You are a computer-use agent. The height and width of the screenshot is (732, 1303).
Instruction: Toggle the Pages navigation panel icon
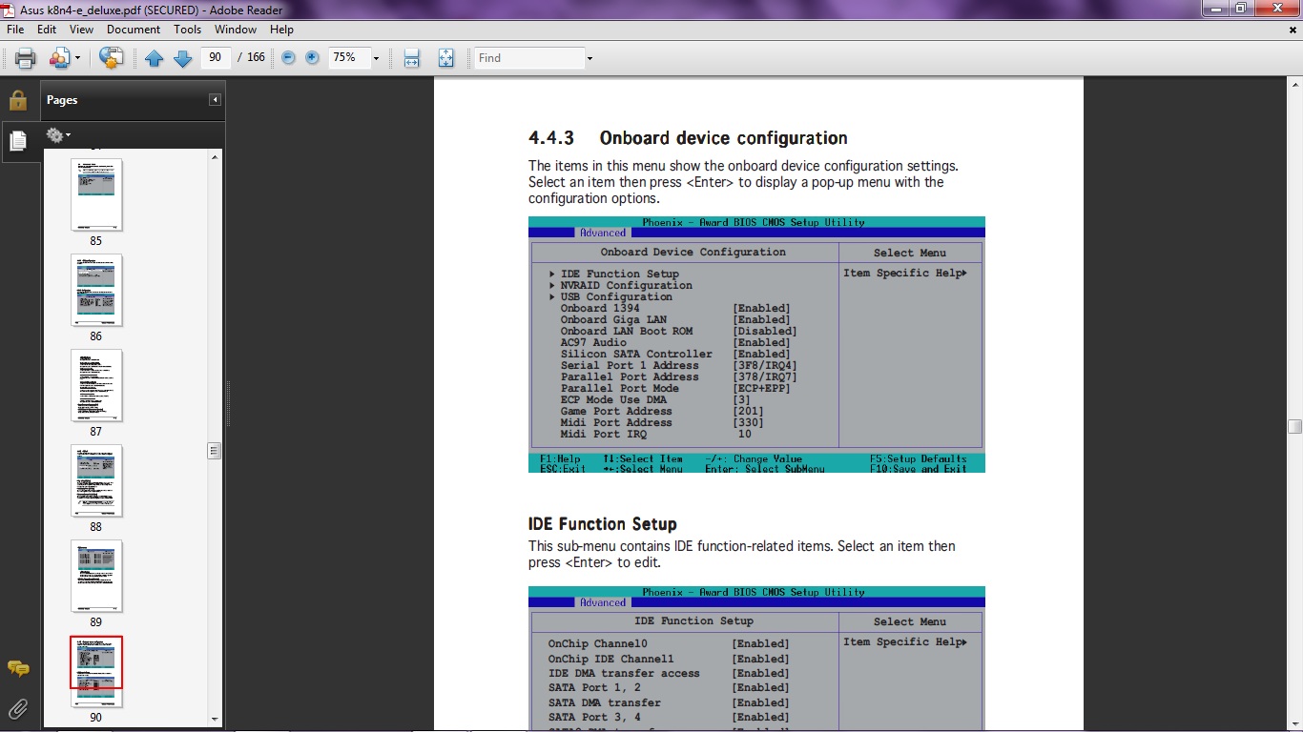tap(17, 142)
